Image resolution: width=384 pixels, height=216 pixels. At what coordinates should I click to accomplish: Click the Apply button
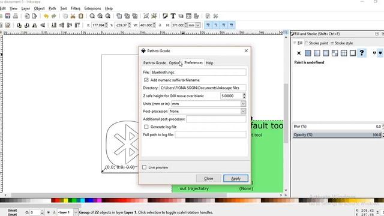click(236, 179)
